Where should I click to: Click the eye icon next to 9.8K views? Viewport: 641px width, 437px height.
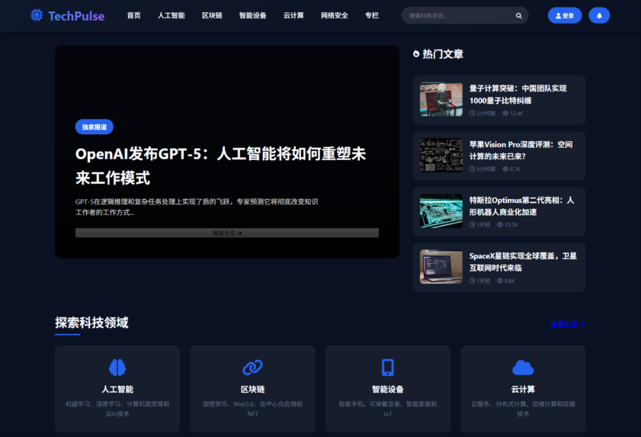point(500,281)
